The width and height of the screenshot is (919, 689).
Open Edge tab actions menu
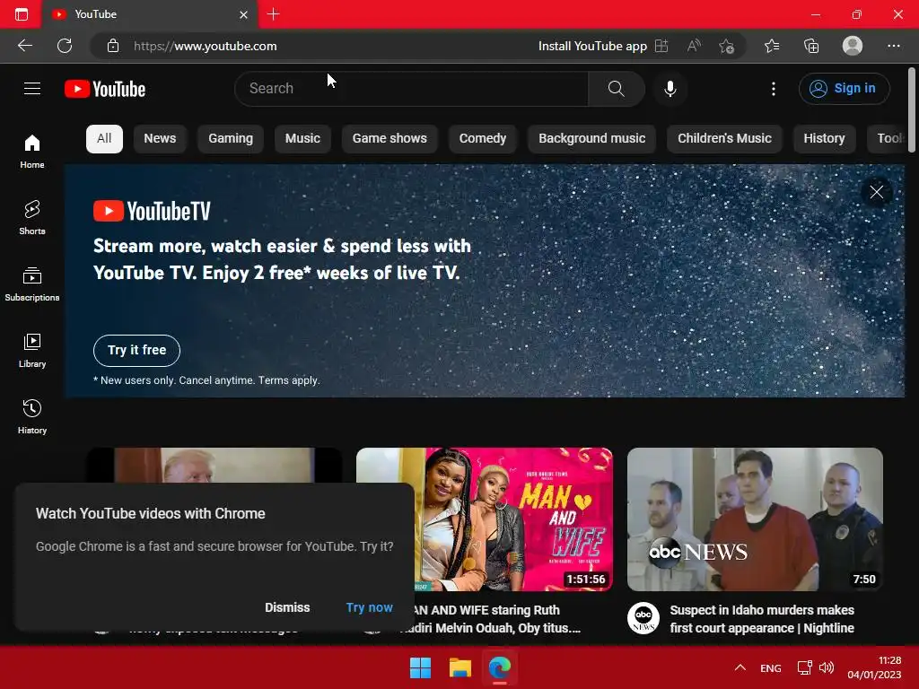22,14
